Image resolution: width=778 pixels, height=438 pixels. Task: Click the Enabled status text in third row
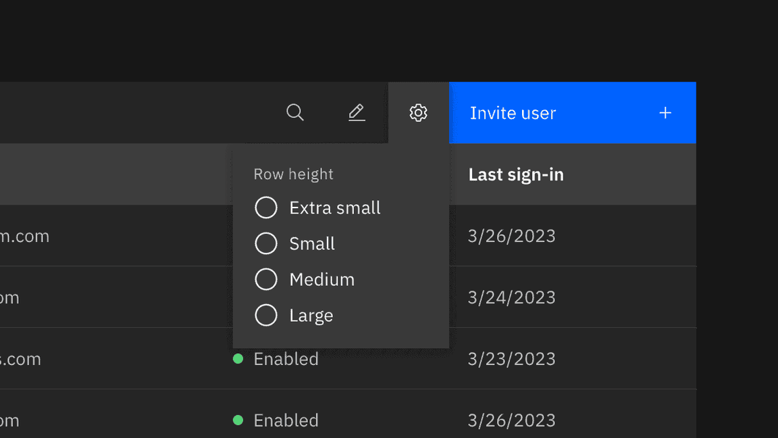click(286, 359)
